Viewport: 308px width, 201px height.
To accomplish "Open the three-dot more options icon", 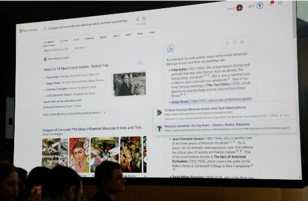I will pos(250,41).
